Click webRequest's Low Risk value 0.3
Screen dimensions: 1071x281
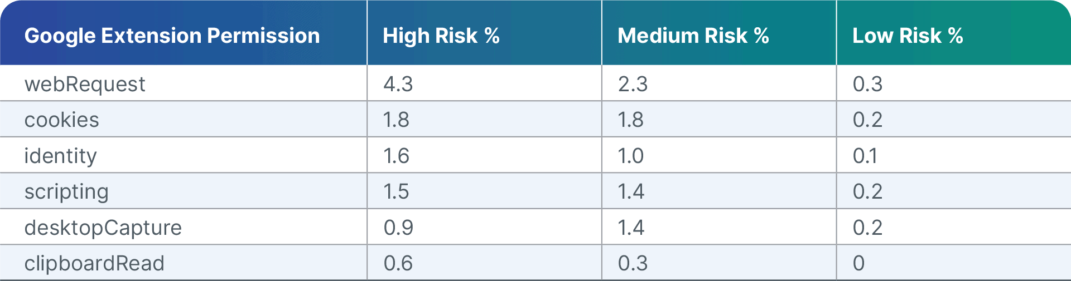click(867, 84)
